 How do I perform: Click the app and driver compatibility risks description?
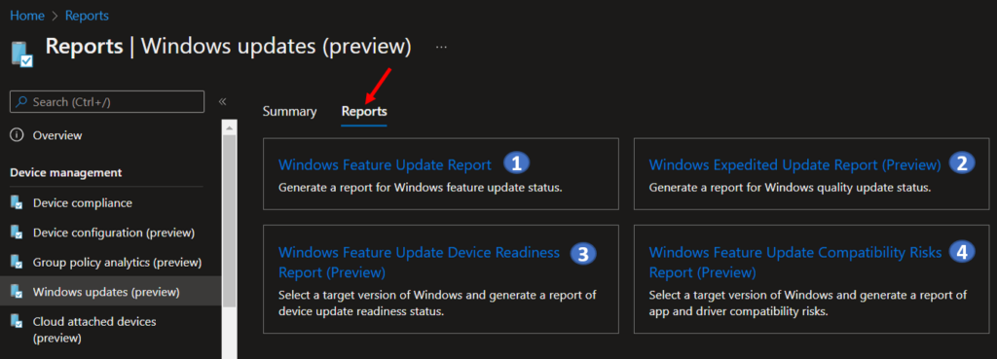(x=807, y=304)
